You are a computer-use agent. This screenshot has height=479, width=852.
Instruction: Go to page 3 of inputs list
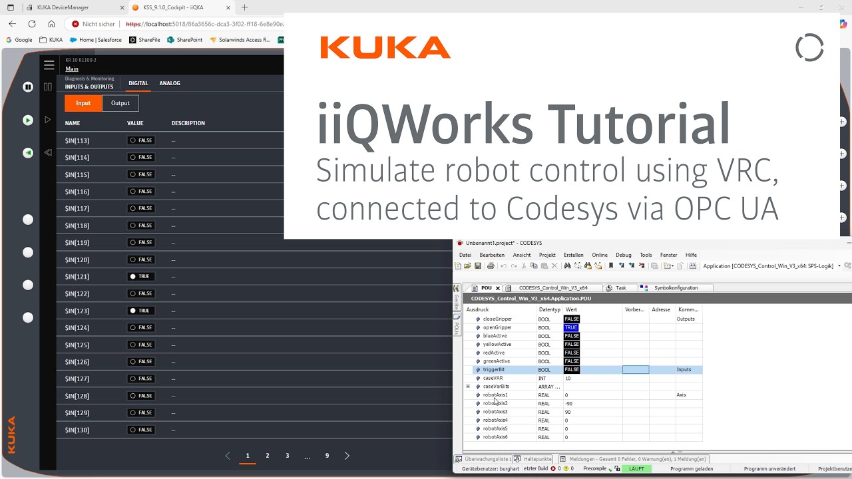click(288, 456)
